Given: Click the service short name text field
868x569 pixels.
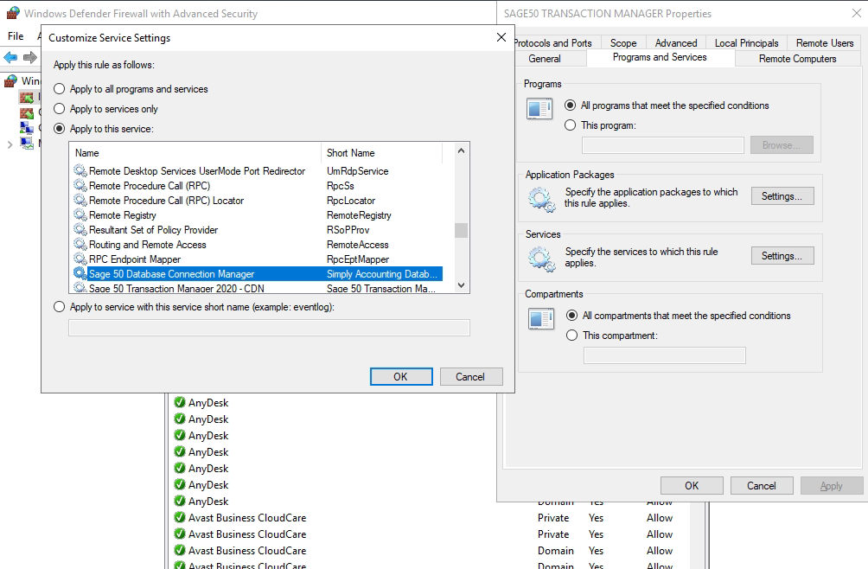Looking at the screenshot, I should (x=269, y=328).
